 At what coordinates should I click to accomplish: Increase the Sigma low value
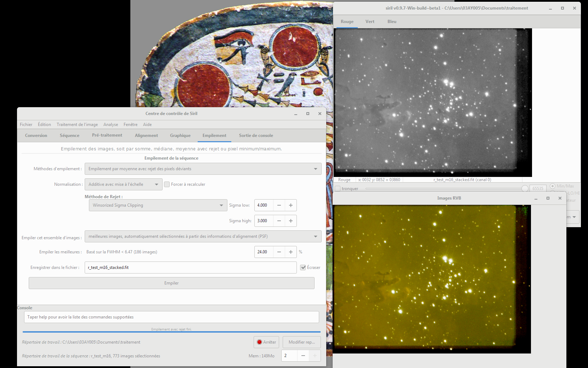291,205
